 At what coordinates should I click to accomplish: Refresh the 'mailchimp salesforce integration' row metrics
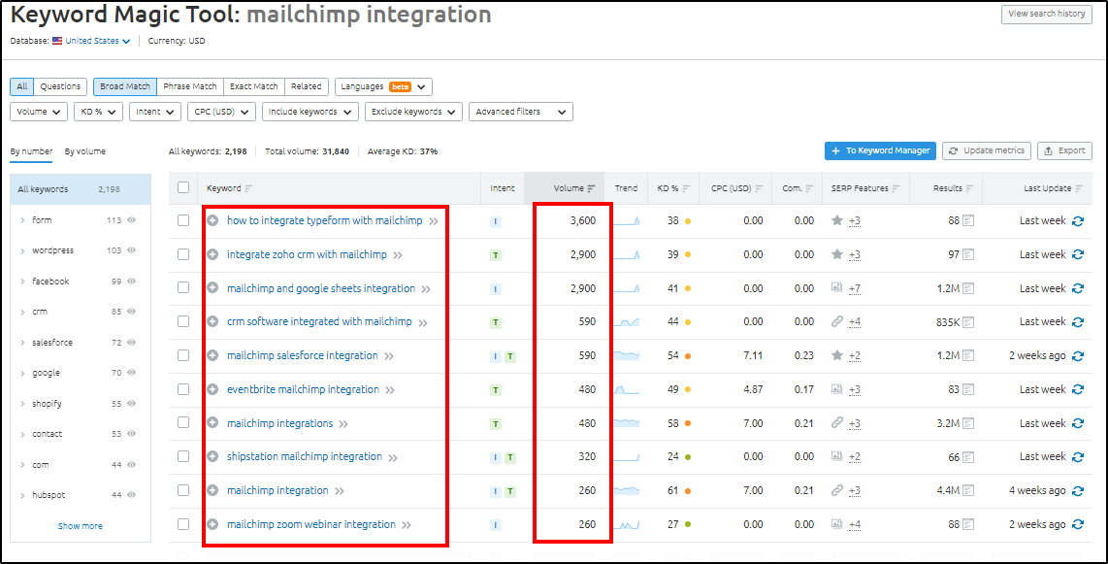click(1077, 356)
